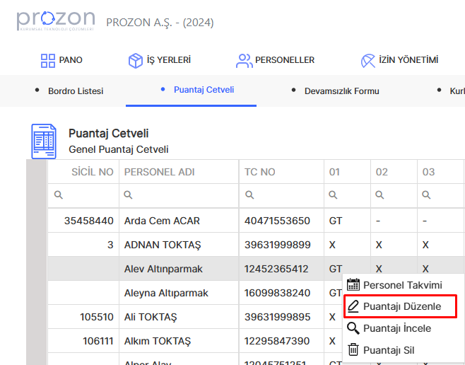Choose Personel Takvimi from context menu
465x365 pixels.
click(x=402, y=285)
